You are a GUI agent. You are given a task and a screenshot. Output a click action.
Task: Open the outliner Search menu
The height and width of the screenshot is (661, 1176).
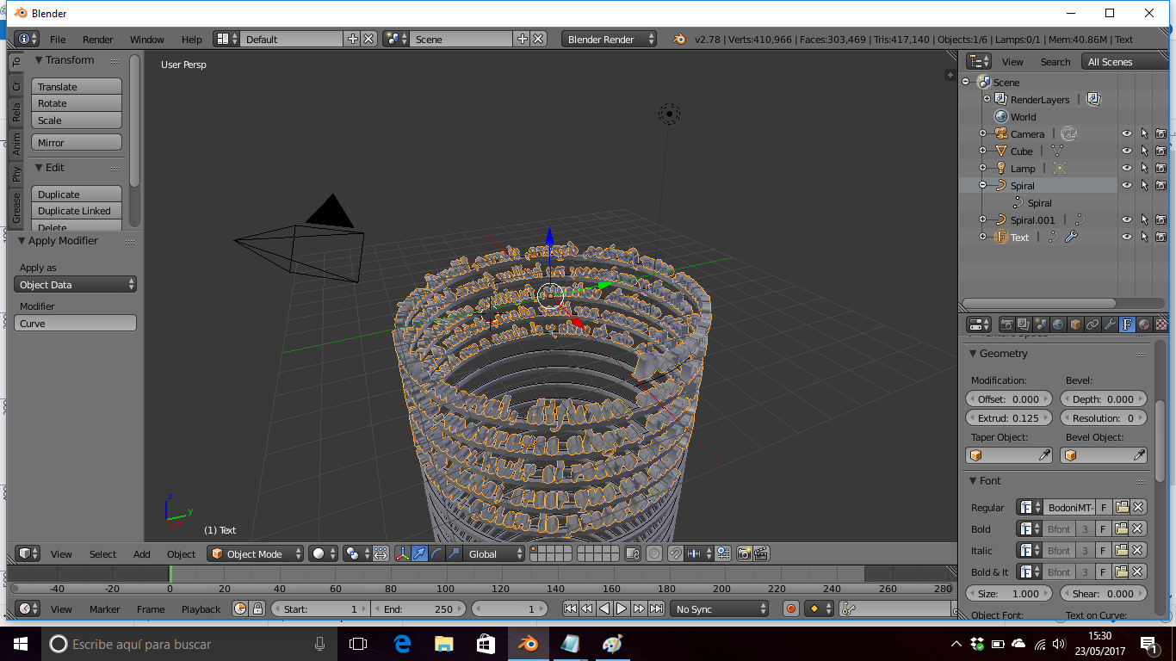(1055, 62)
